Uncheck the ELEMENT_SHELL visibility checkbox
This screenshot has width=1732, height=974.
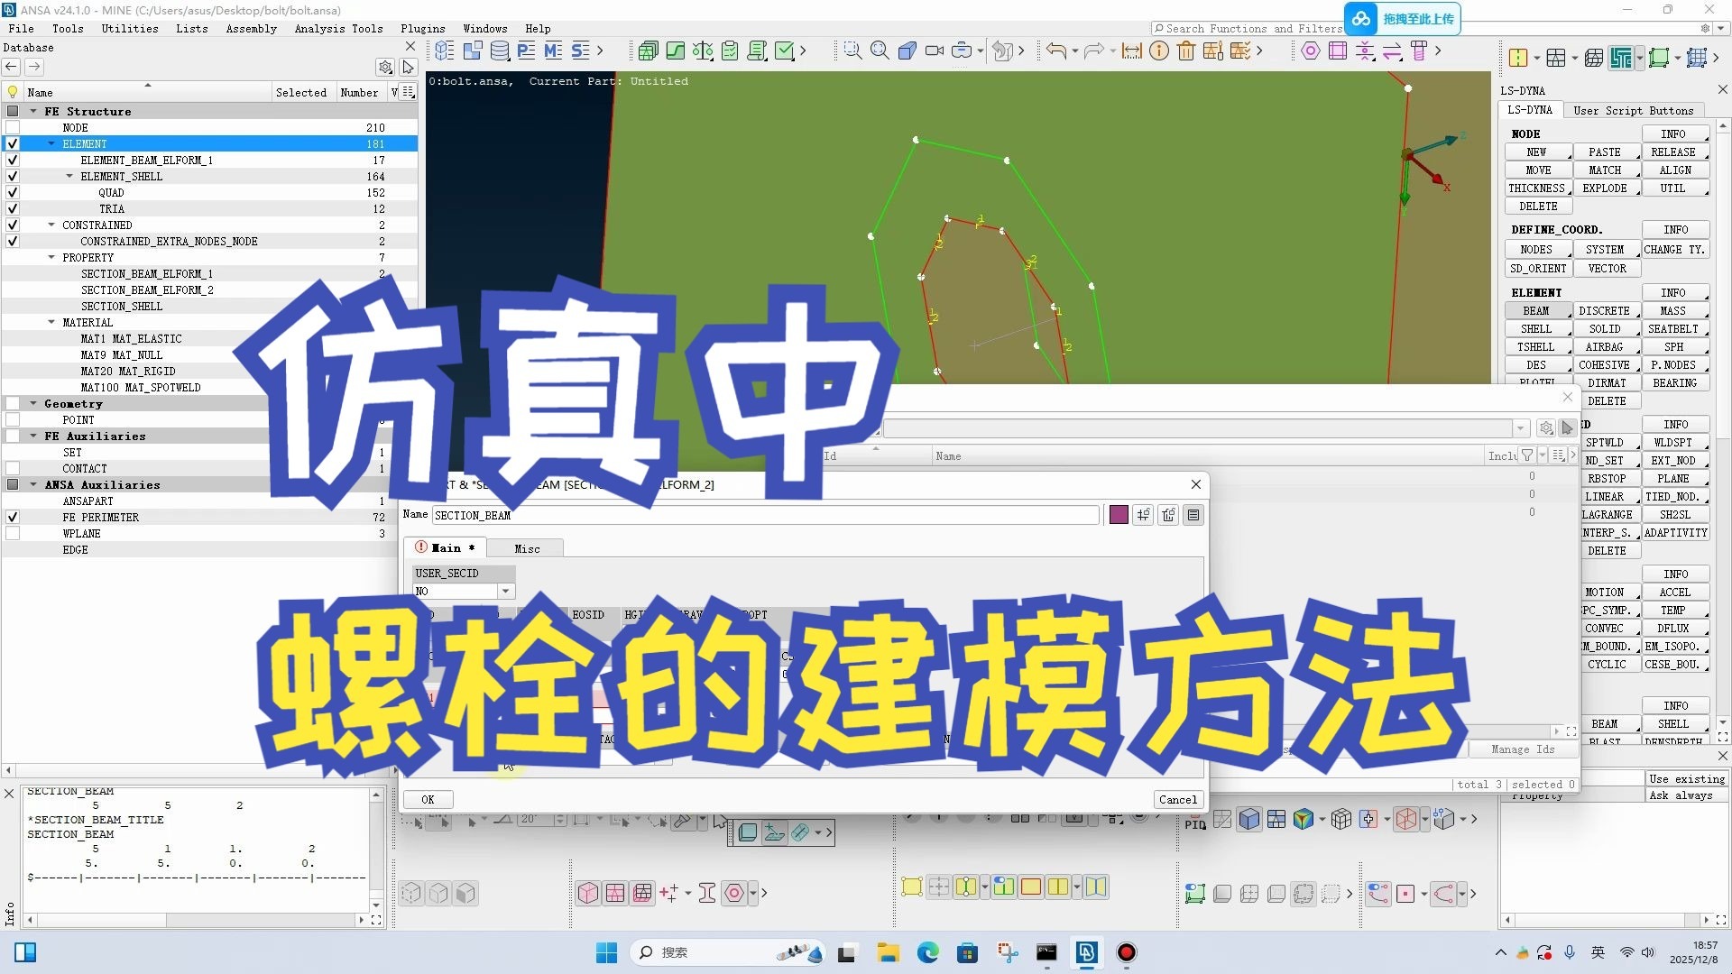click(13, 177)
